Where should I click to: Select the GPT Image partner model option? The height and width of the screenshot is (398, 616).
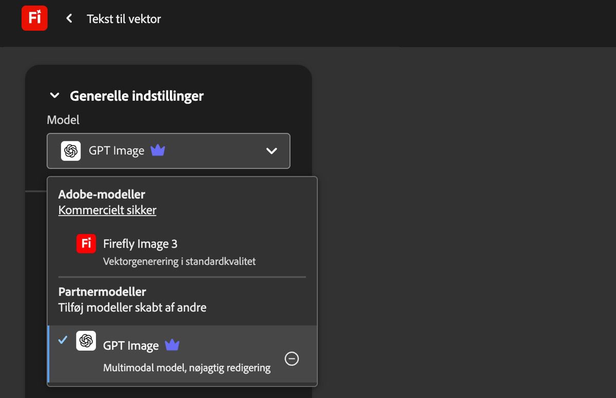click(182, 354)
